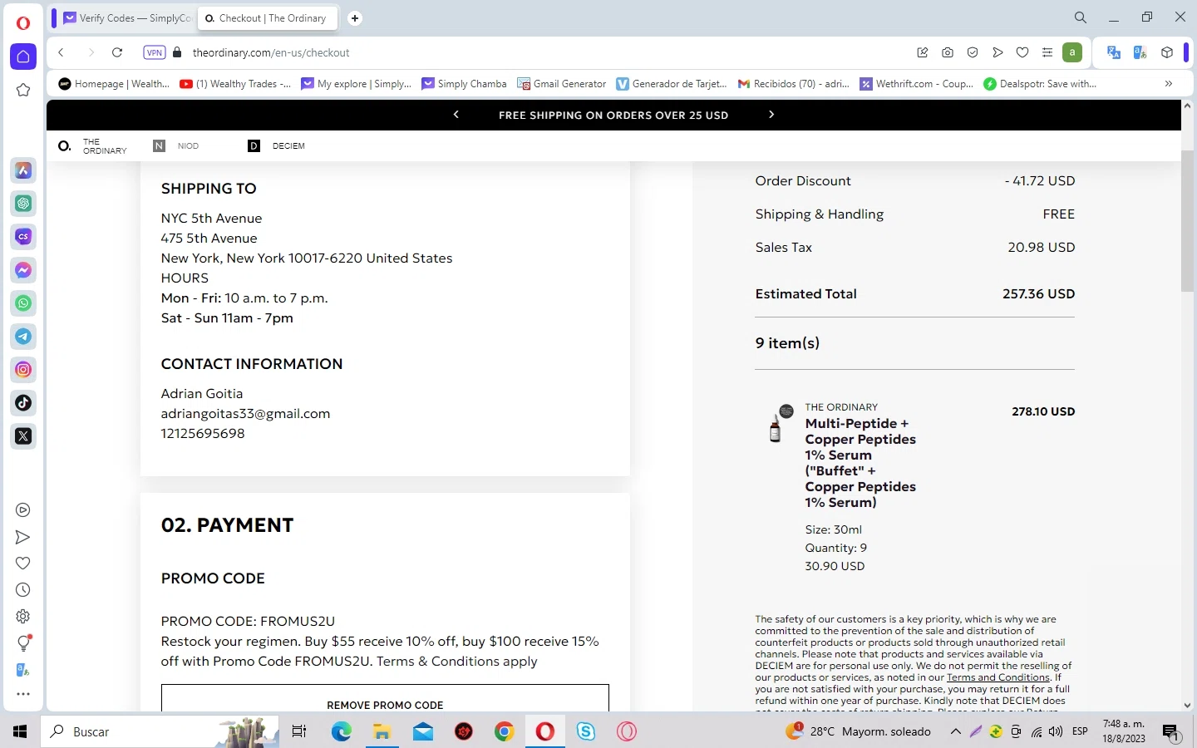Screen dimensions: 1197x748
Task: Open the green 'a' profile icon
Action: (1072, 52)
